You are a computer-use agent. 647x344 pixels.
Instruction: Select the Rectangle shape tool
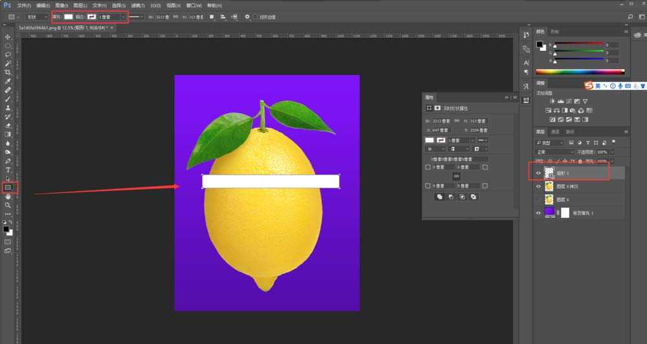click(8, 188)
